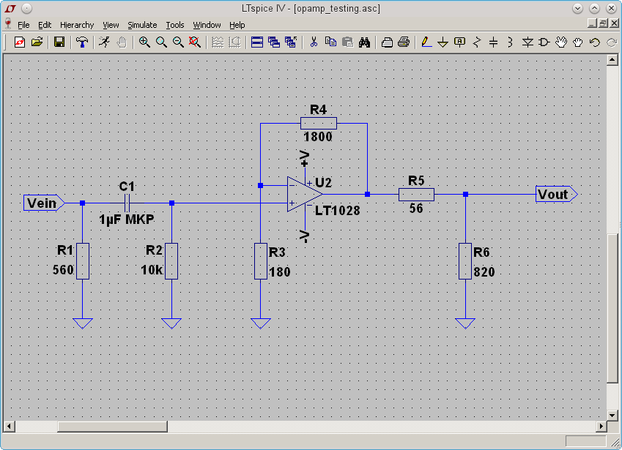Image resolution: width=622 pixels, height=450 pixels.
Task: Select the Move hand tool
Action: coord(561,42)
